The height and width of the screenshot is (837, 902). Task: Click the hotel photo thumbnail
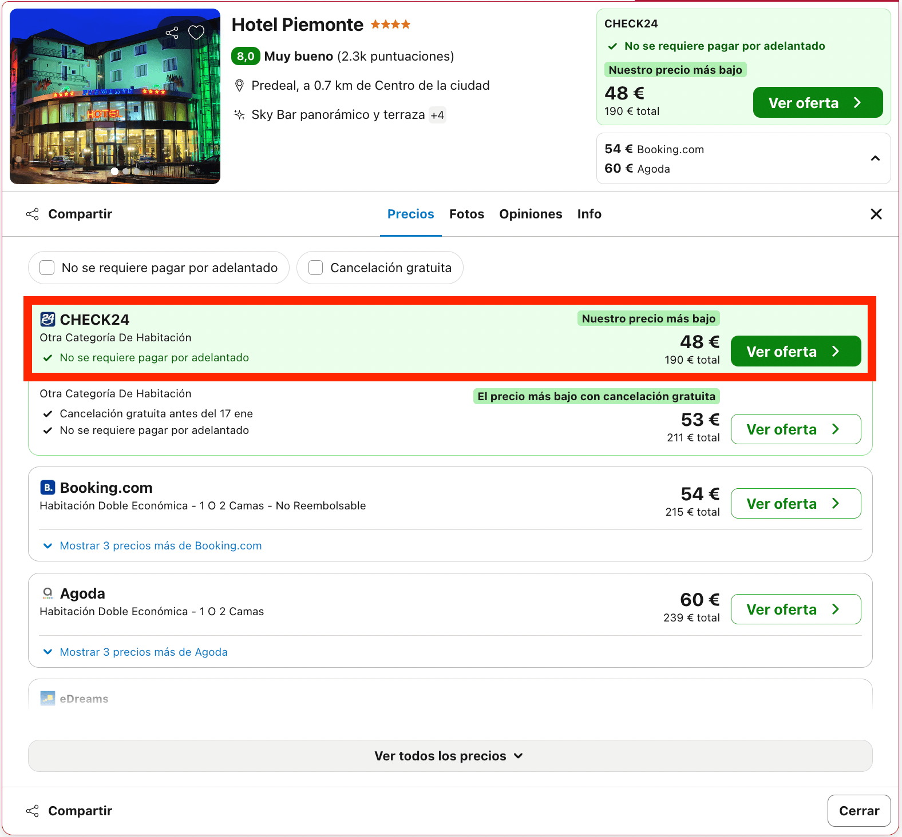point(115,96)
